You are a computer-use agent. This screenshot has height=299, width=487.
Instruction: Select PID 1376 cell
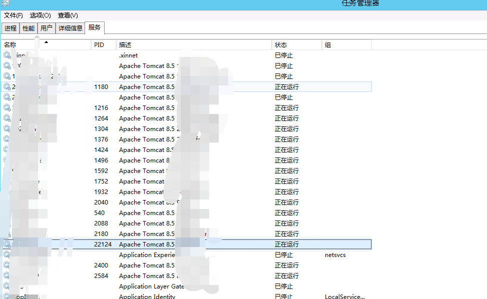point(101,139)
